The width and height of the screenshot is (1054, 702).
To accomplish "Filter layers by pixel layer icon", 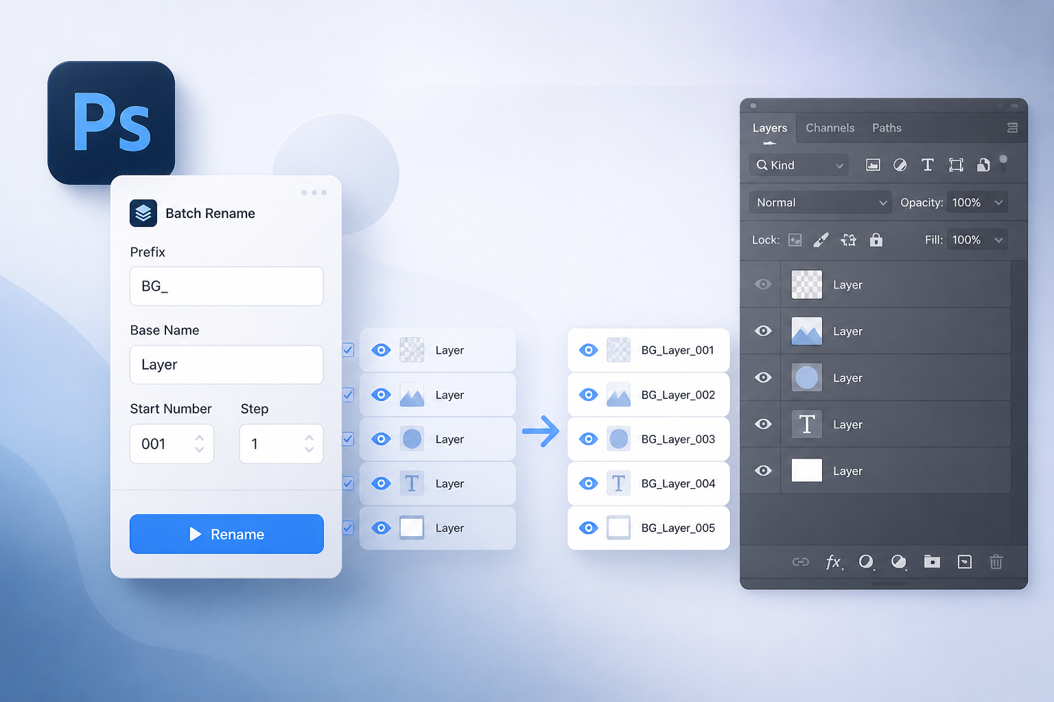I will [873, 165].
